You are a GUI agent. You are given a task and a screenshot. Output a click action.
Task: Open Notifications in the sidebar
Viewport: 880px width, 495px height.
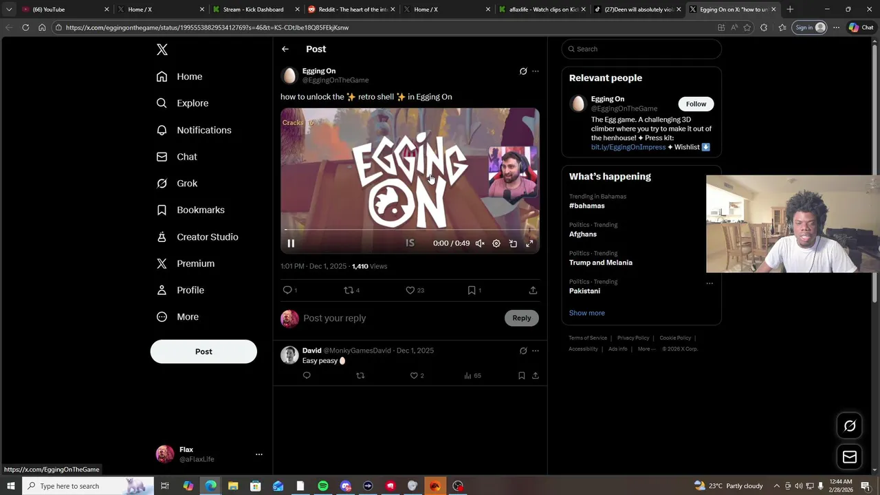[x=194, y=130]
